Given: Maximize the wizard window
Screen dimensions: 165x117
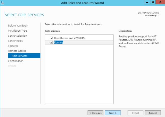Looking at the screenshot, I should pos(153,2).
